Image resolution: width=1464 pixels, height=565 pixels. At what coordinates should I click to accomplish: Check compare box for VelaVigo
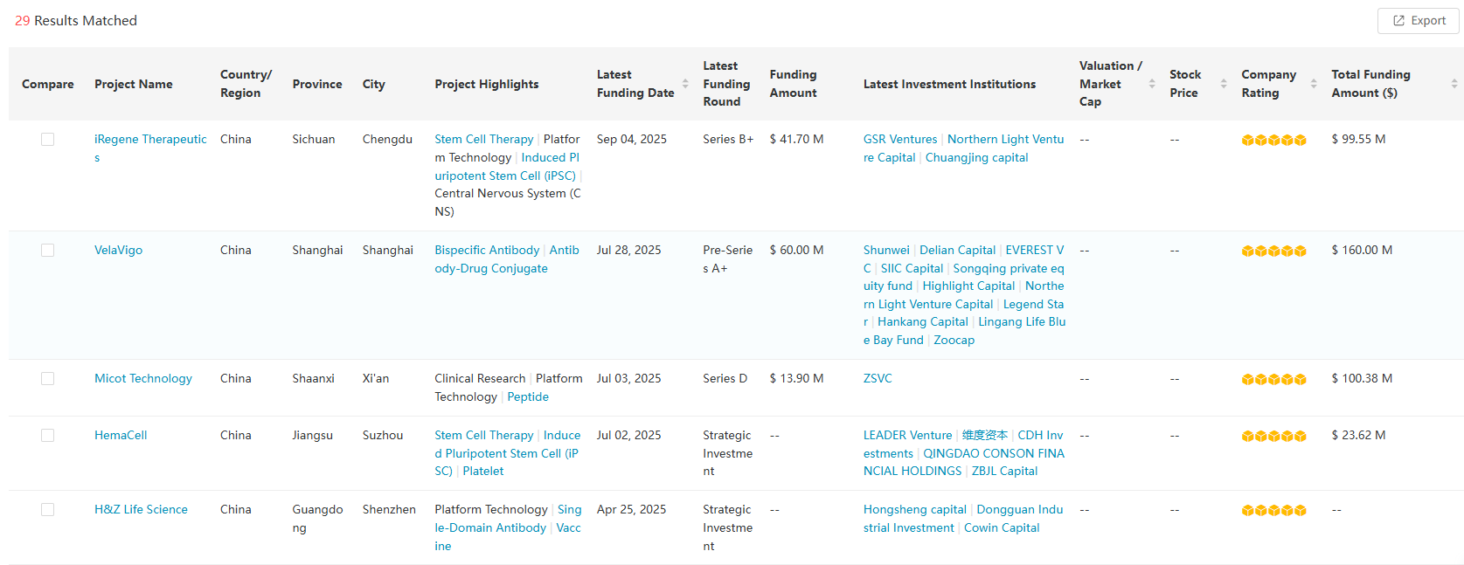(47, 251)
